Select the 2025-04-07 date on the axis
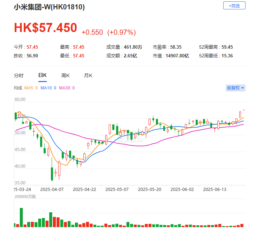Viewport: 256px width, 233px height. tap(52, 190)
